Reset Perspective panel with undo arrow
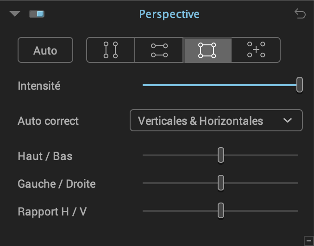 [x=300, y=13]
